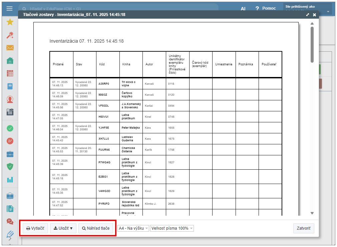The image size is (337, 247).
Task: Click the blue class book icon
Action: tap(10, 86)
